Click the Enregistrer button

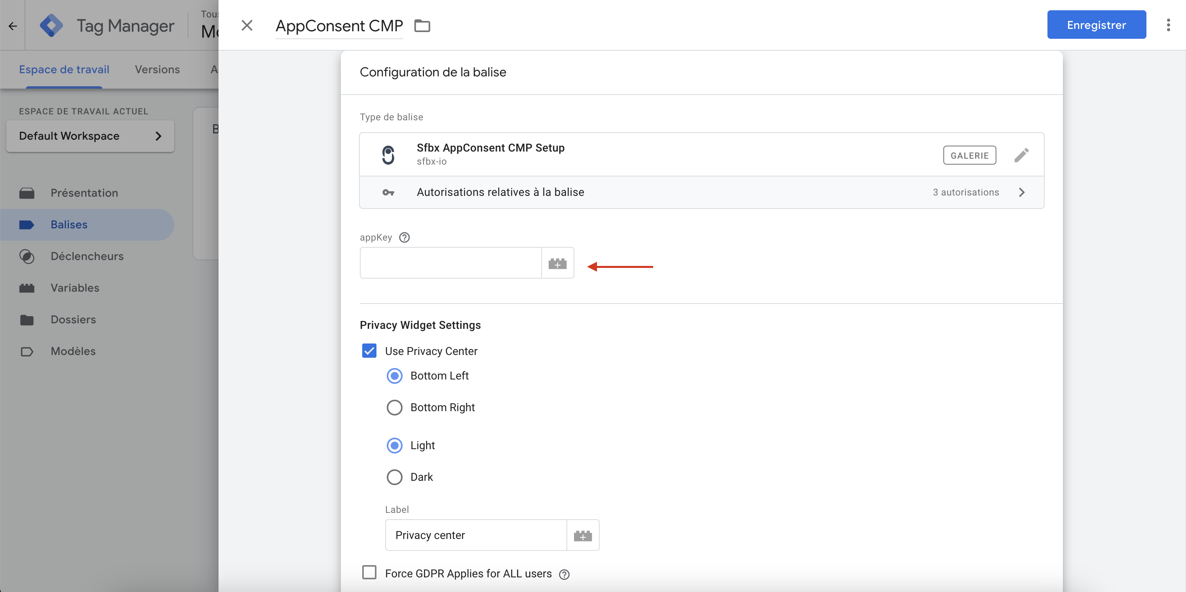coord(1096,25)
